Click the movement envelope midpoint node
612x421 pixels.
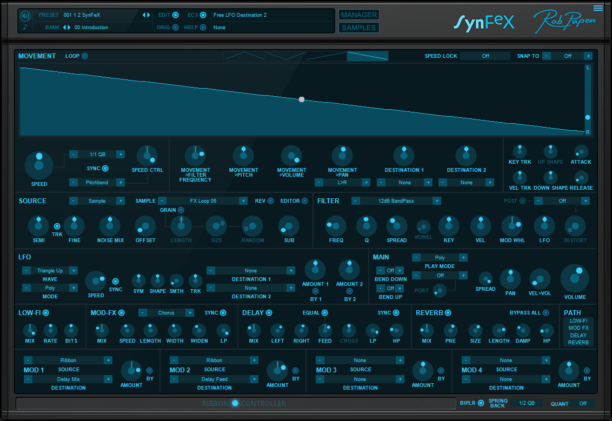(x=302, y=99)
